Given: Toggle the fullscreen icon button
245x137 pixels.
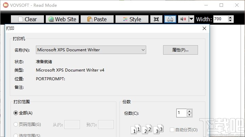Looking at the screenshot, I should point(156,19).
